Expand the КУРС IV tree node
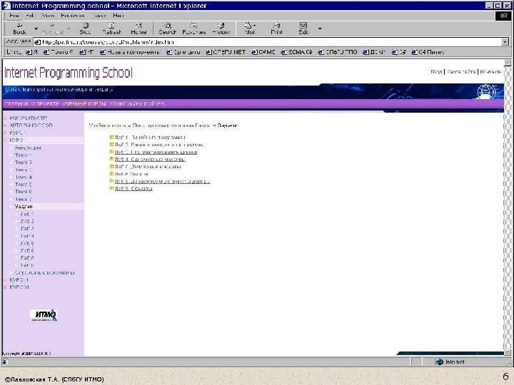The image size is (514, 385). 5,287
